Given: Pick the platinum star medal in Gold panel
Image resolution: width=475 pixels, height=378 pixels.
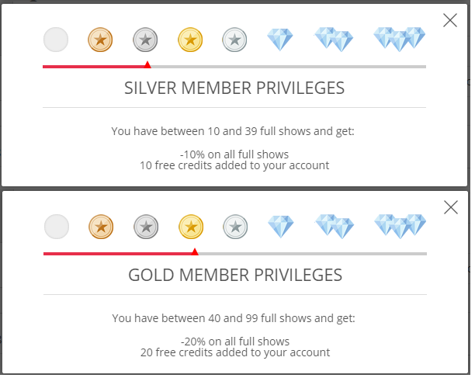Looking at the screenshot, I should click(x=236, y=227).
